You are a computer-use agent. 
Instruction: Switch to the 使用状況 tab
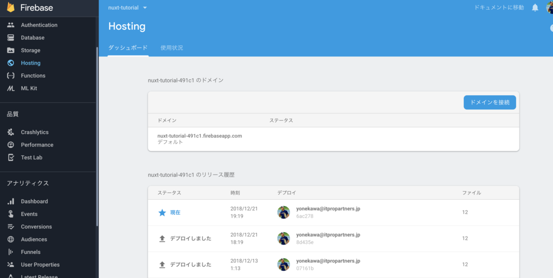click(172, 48)
